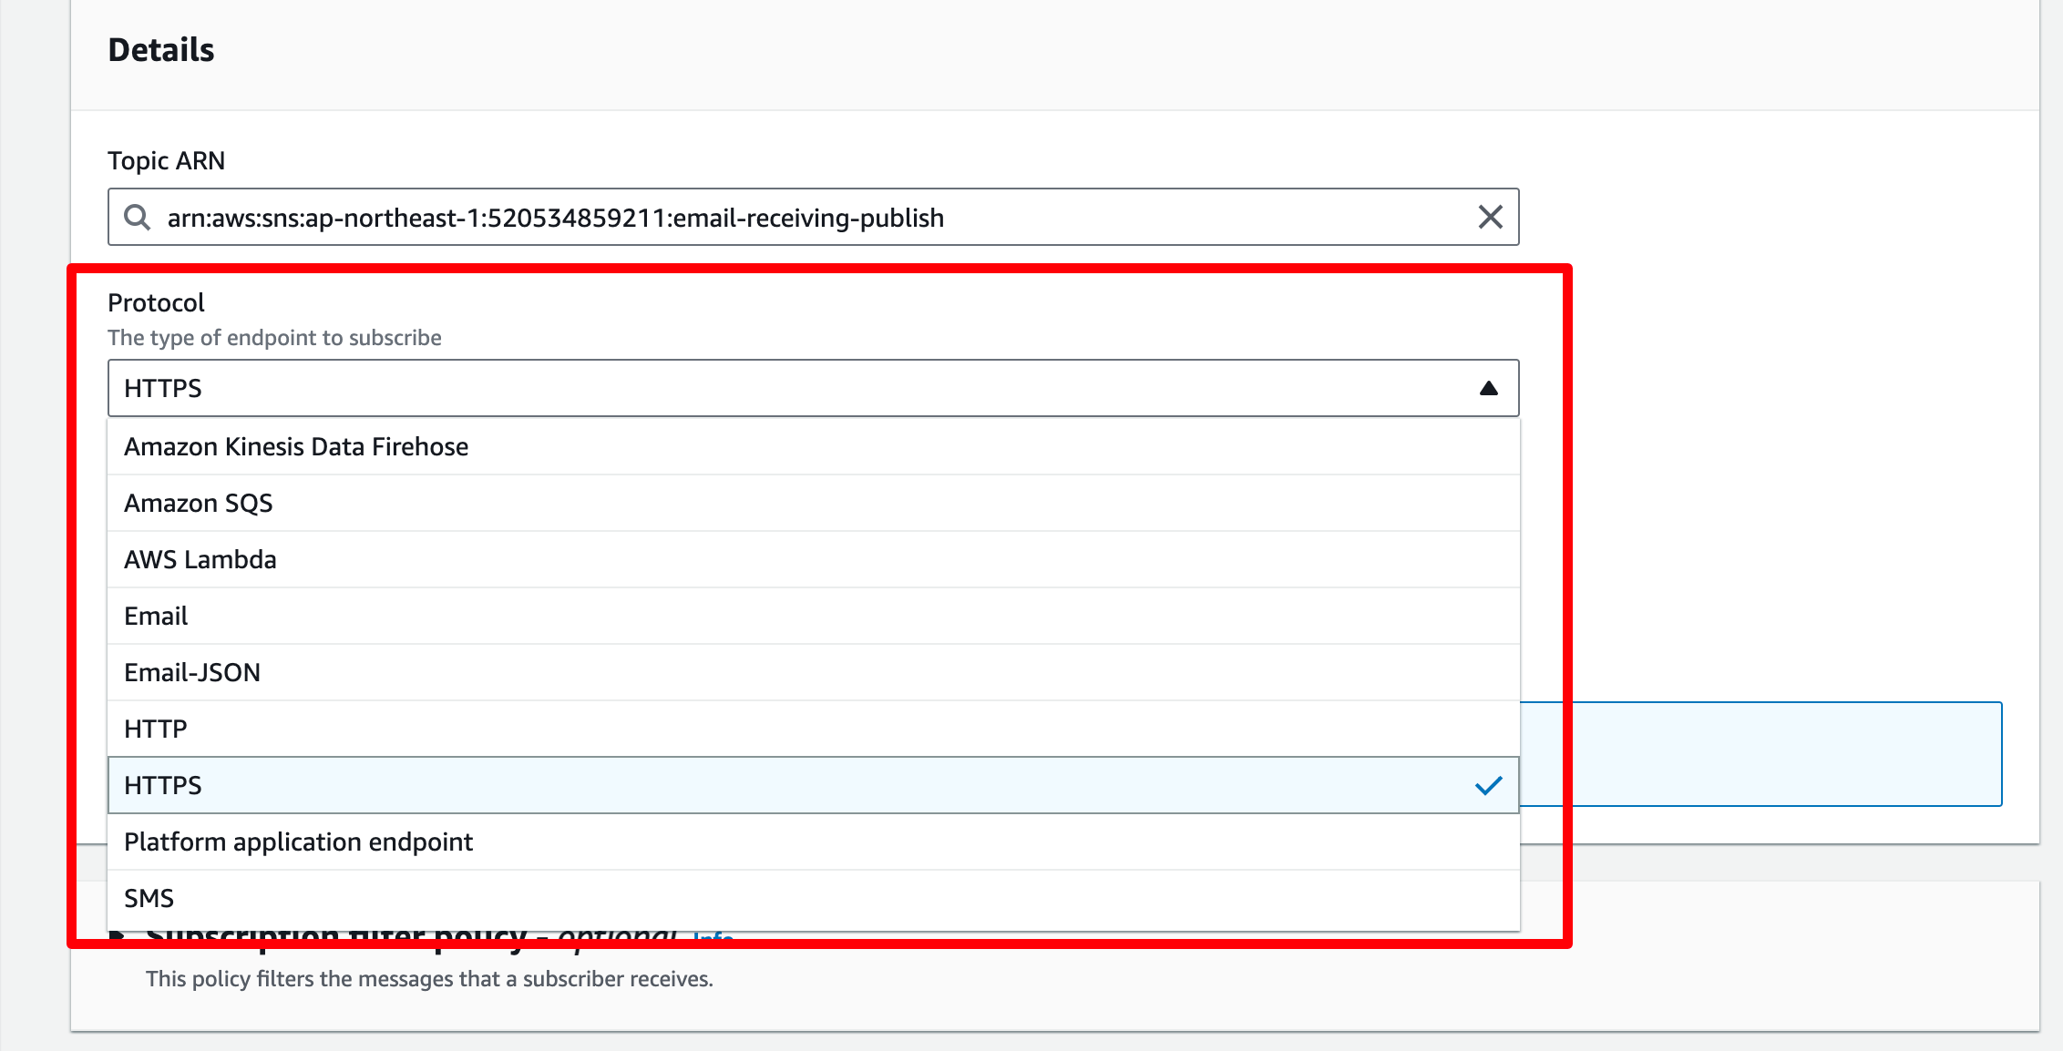This screenshot has width=2063, height=1051.
Task: Choose HTTP from the protocol list
Action: 813,729
